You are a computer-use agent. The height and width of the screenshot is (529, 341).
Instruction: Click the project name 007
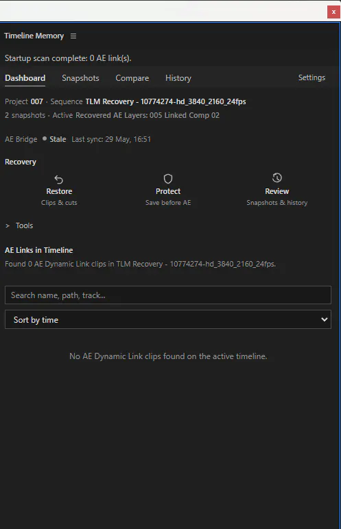click(37, 101)
